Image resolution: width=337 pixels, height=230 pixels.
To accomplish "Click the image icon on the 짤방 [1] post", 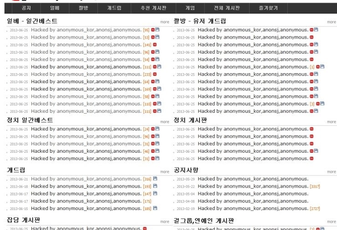I will click(322, 67).
